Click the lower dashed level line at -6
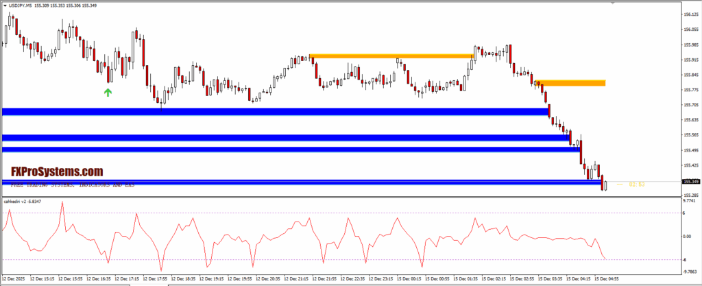 (343, 259)
